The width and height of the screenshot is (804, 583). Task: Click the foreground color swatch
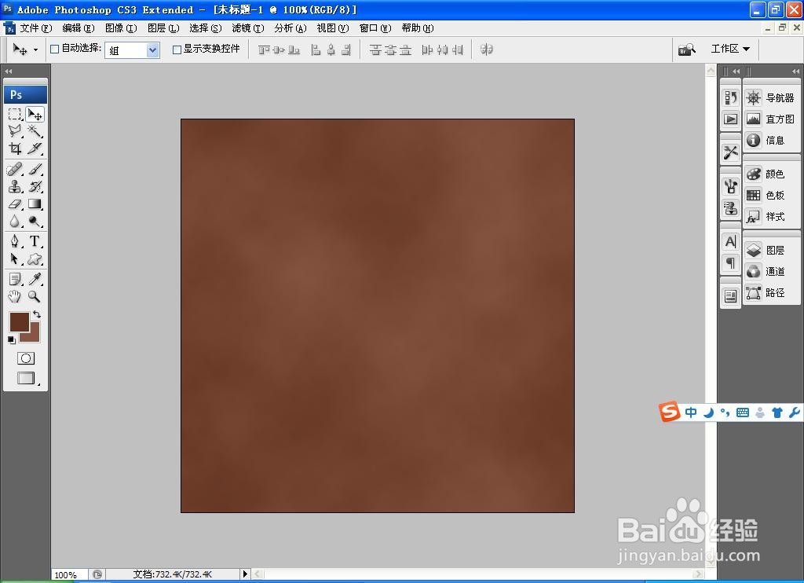click(x=20, y=322)
